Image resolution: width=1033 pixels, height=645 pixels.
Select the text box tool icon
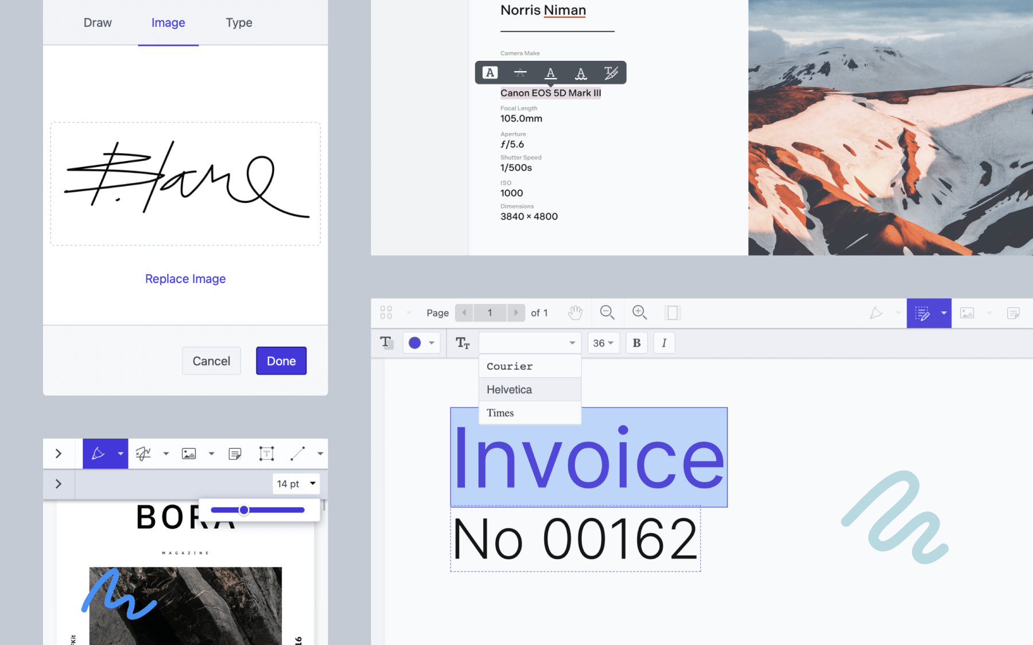pyautogui.click(x=266, y=454)
